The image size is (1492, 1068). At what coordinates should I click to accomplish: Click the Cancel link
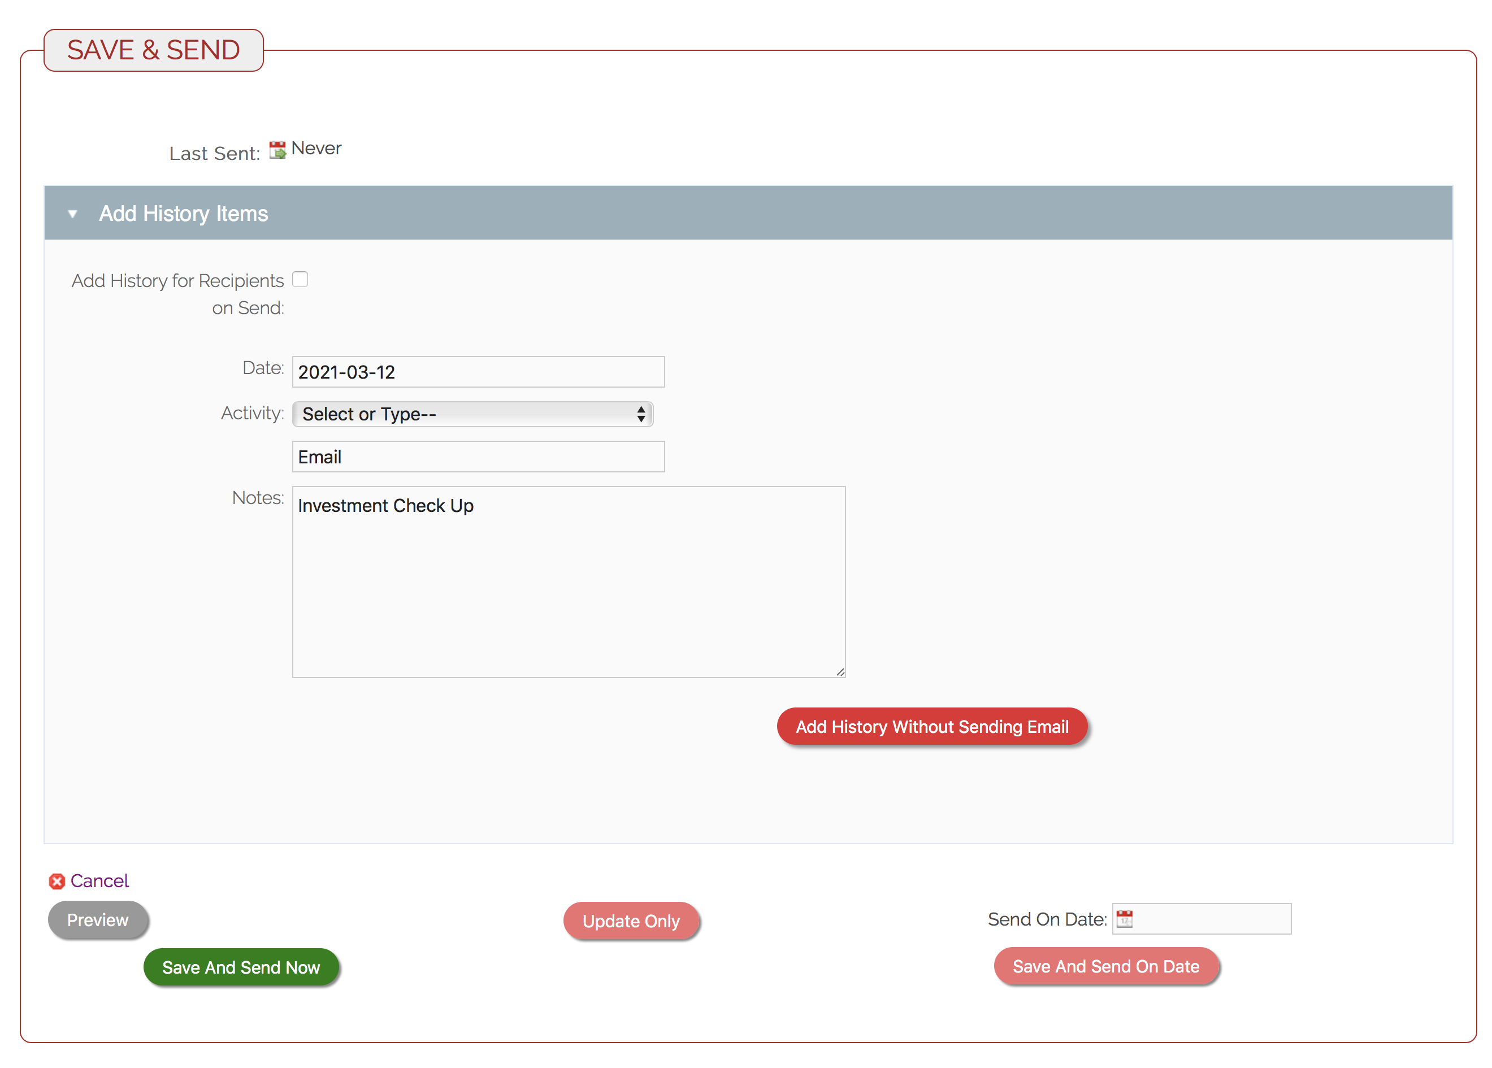click(x=99, y=881)
